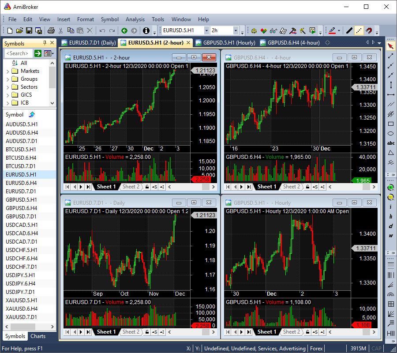Select Sheet 2 in GBPUSD.6.H4 chart
The width and height of the screenshot is (397, 353).
tap(292, 187)
